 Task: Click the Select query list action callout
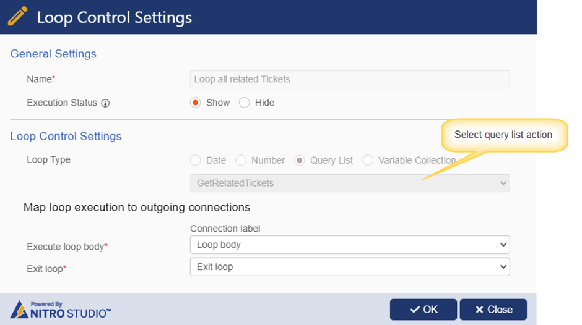point(504,135)
